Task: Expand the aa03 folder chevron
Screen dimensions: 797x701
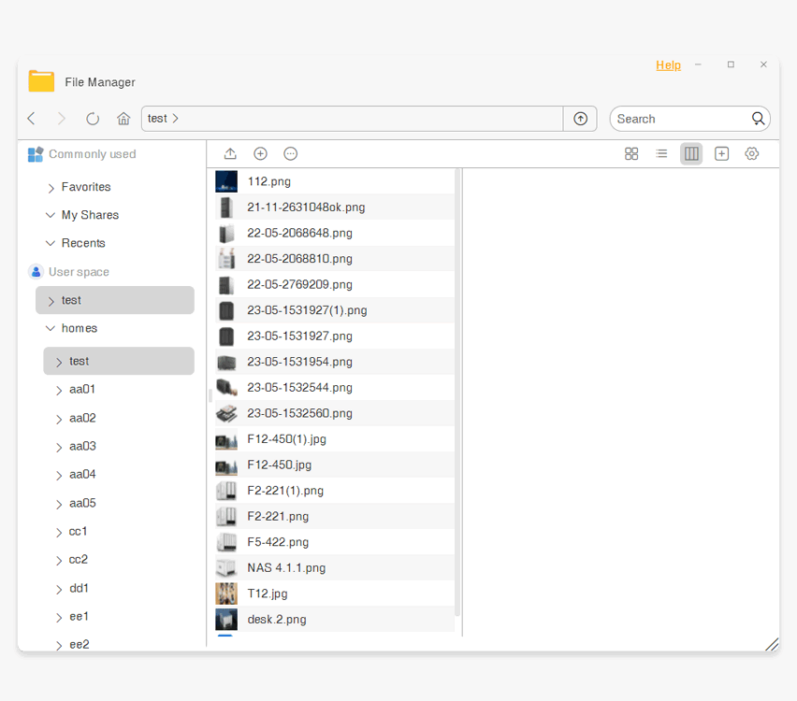Action: click(59, 448)
